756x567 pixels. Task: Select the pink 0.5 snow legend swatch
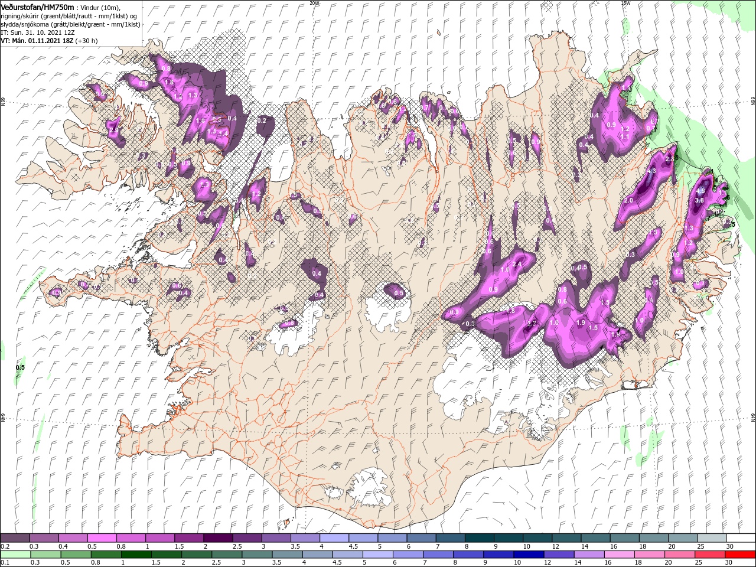pyautogui.click(x=102, y=538)
